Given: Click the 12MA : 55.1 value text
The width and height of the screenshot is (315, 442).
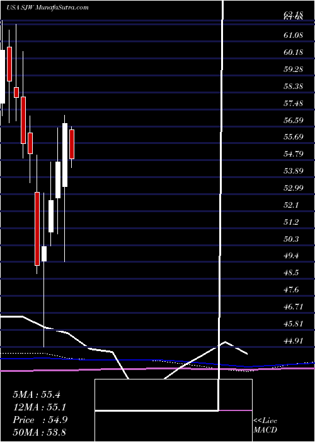Looking at the screenshot, I should click(40, 407).
